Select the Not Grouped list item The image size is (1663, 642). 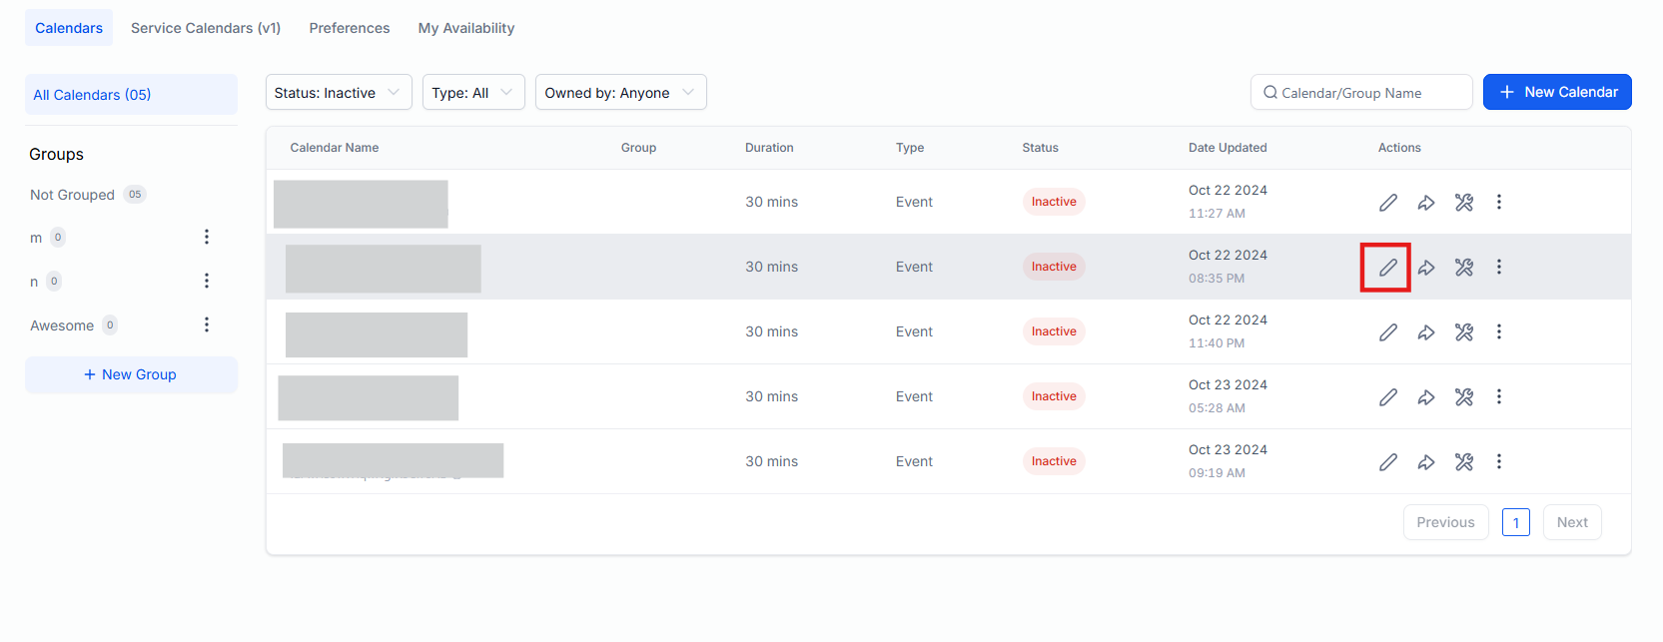(73, 195)
